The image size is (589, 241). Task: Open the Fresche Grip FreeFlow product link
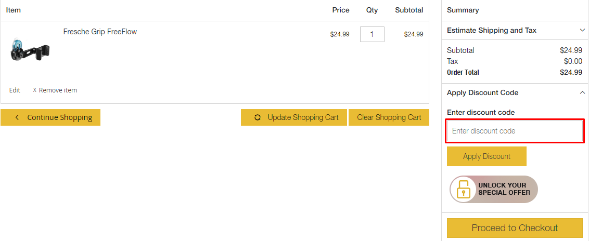point(100,32)
